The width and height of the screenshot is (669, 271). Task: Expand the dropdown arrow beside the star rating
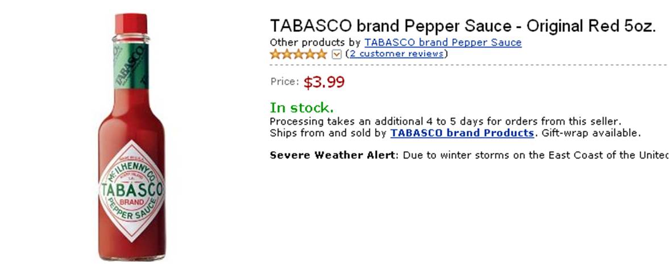[336, 54]
